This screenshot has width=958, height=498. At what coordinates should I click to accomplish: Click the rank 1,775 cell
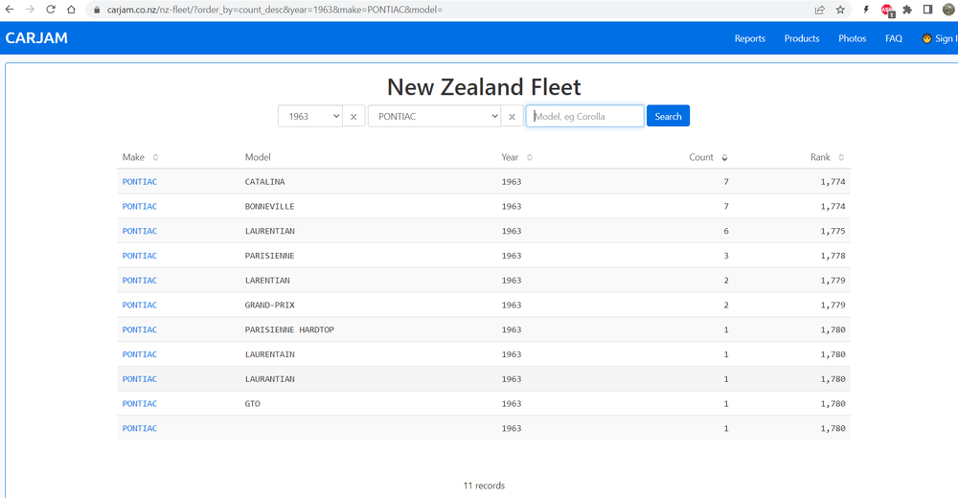click(x=833, y=231)
